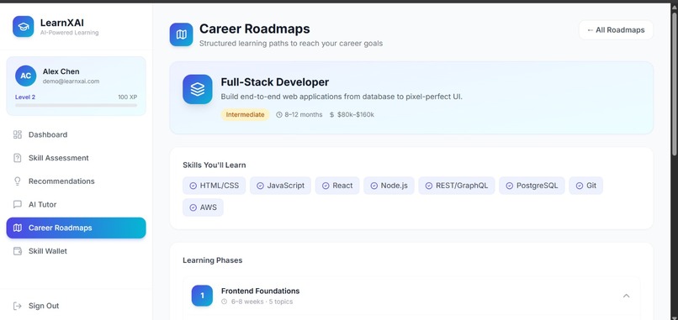Sign Out of the account

(76, 306)
